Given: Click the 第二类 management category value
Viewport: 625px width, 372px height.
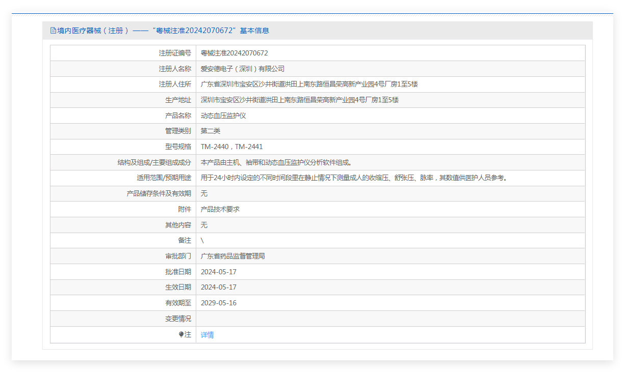Looking at the screenshot, I should tap(211, 131).
